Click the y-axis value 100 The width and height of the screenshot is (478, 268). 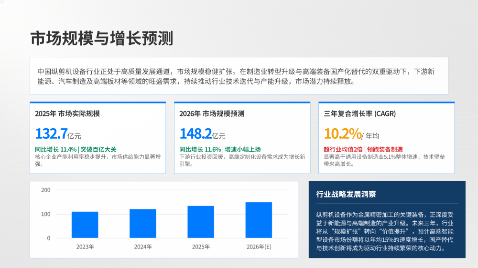pos(46,214)
